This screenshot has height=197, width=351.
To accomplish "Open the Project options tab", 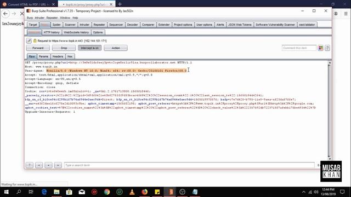I will click(x=183, y=25).
